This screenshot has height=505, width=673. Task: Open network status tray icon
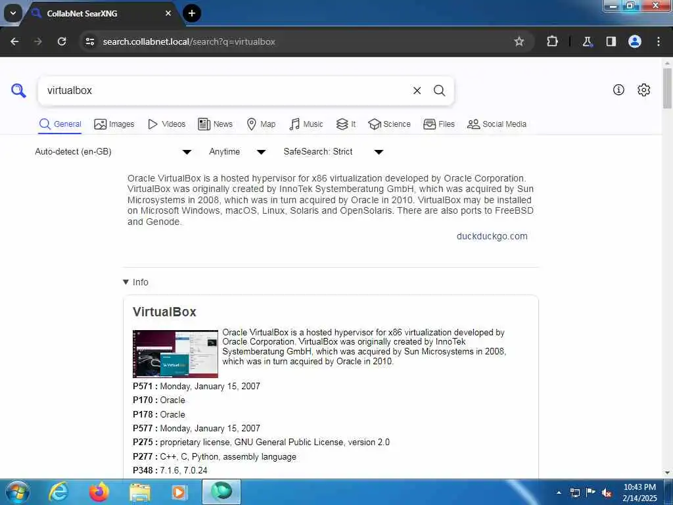tap(574, 493)
